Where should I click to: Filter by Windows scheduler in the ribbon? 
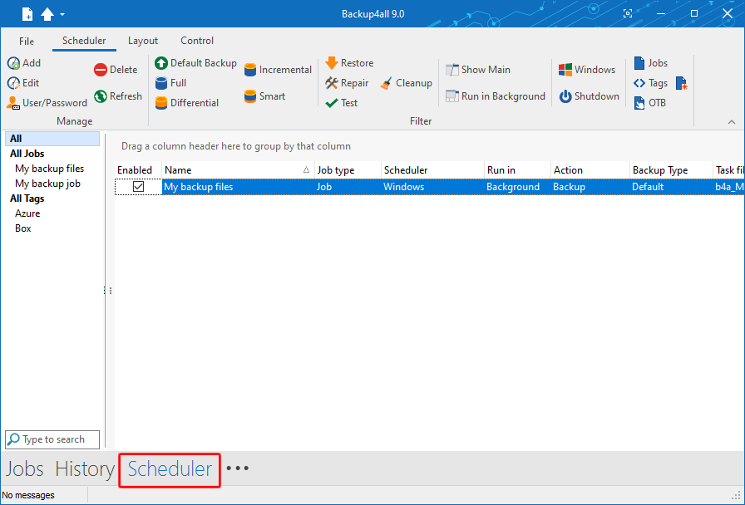pyautogui.click(x=587, y=70)
